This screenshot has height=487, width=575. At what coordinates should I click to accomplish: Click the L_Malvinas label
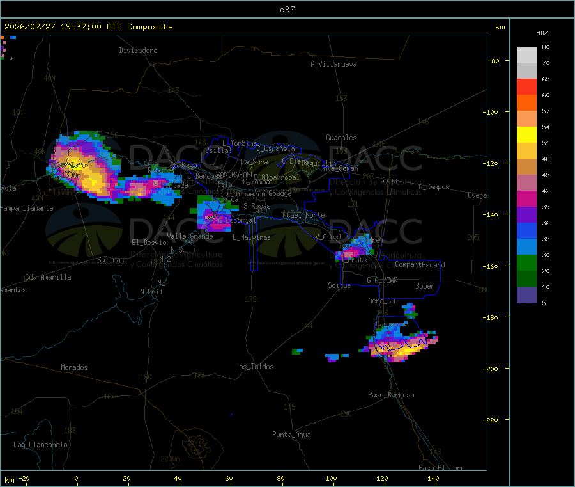[252, 237]
